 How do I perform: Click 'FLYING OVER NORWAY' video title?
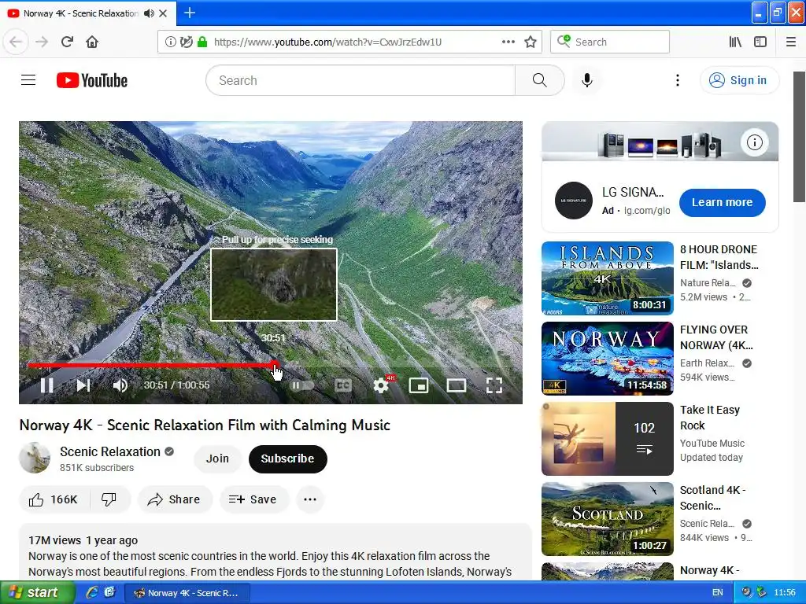tap(716, 337)
